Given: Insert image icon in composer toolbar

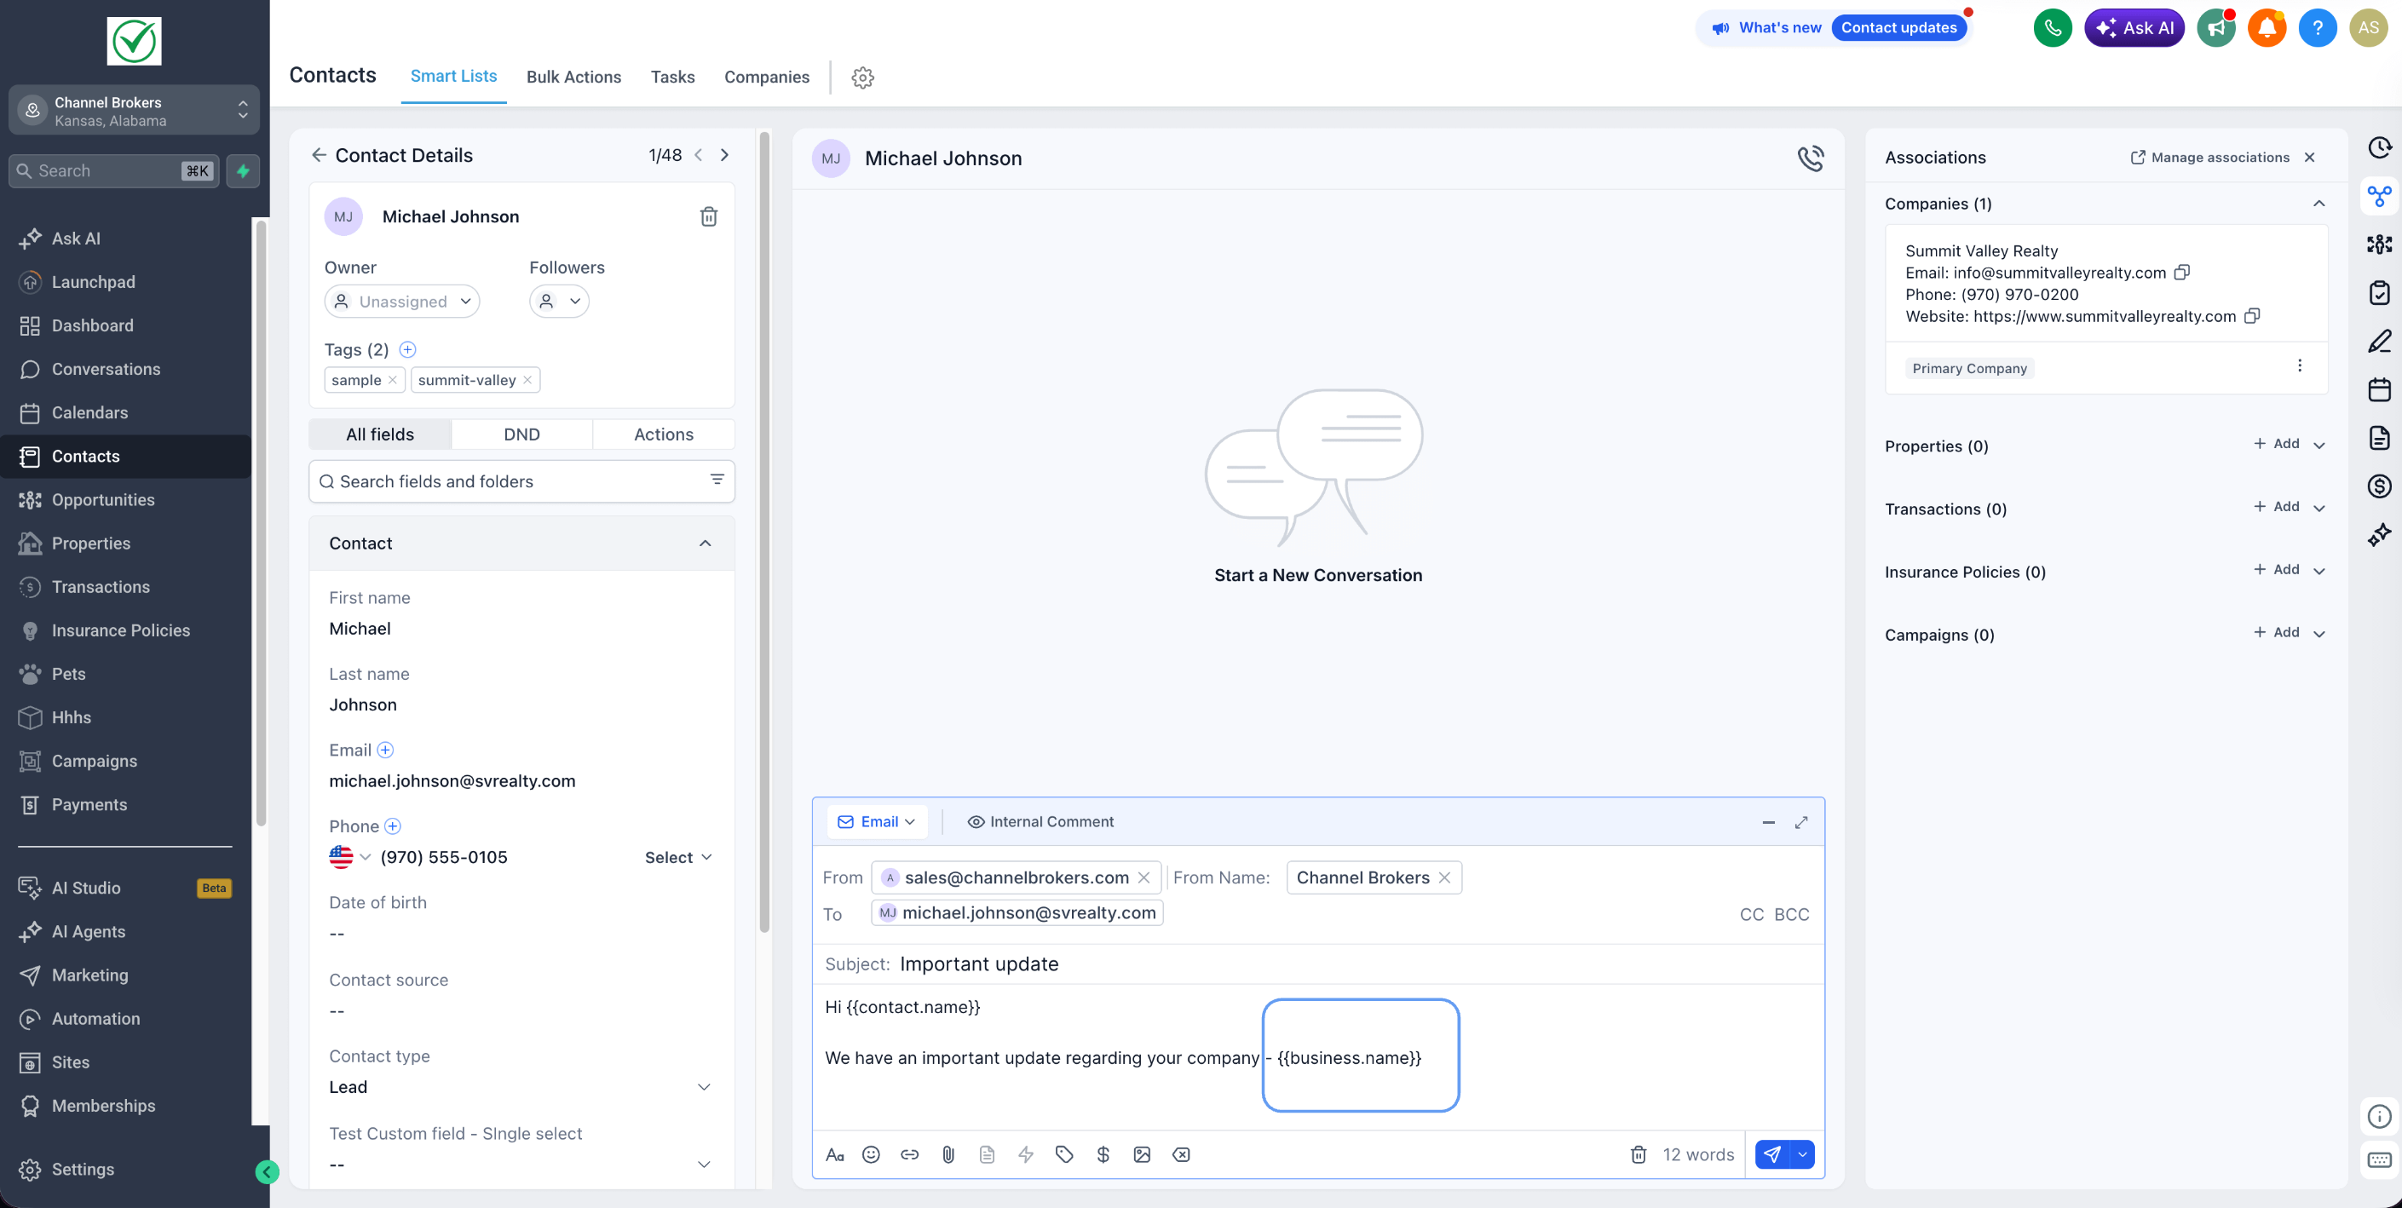Looking at the screenshot, I should 1143,1155.
